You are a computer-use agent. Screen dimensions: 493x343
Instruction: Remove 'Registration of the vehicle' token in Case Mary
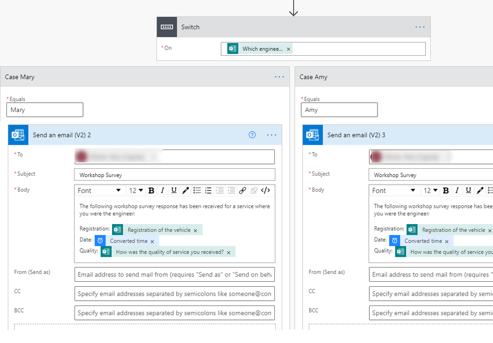click(x=195, y=230)
